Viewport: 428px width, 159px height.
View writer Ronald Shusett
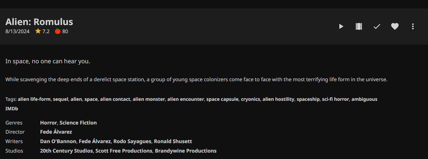pos(173,141)
